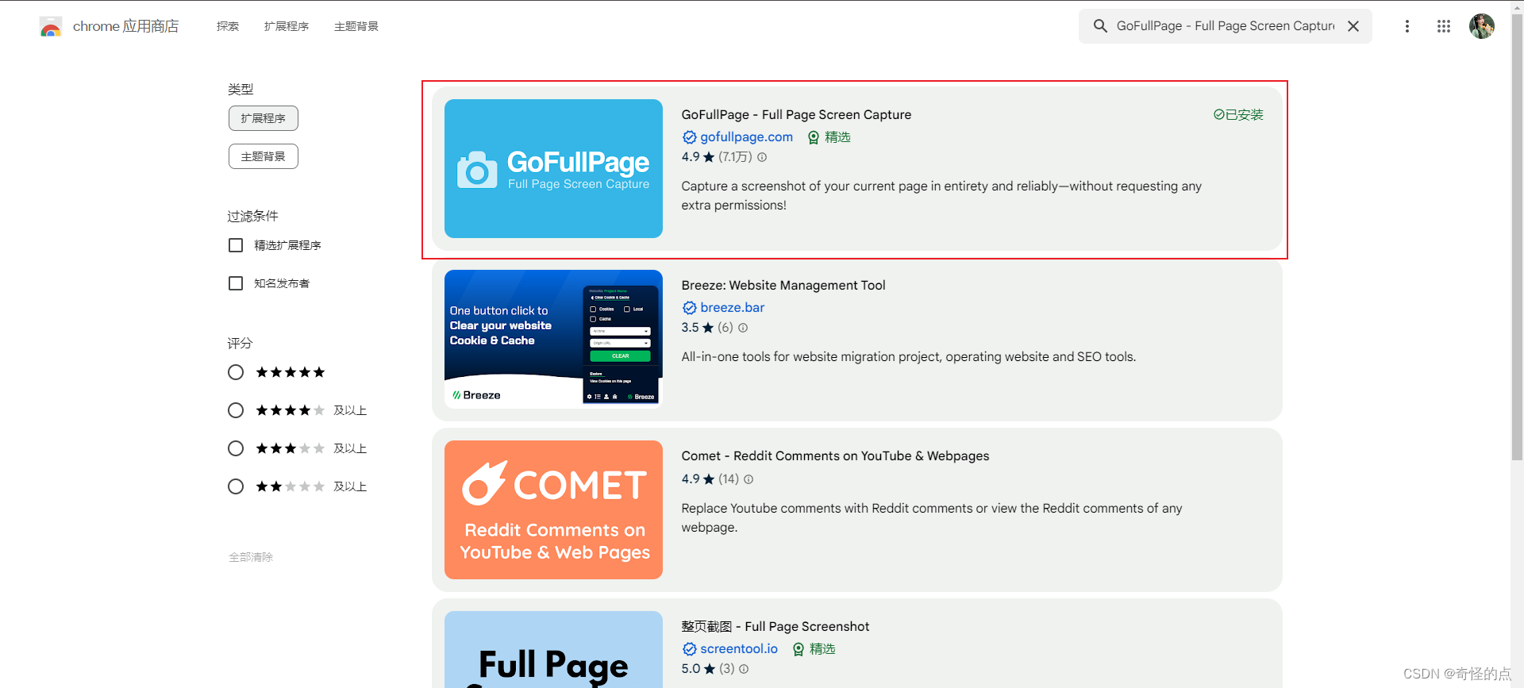The image size is (1524, 688).
Task: Click into the search input field
Action: click(1225, 26)
